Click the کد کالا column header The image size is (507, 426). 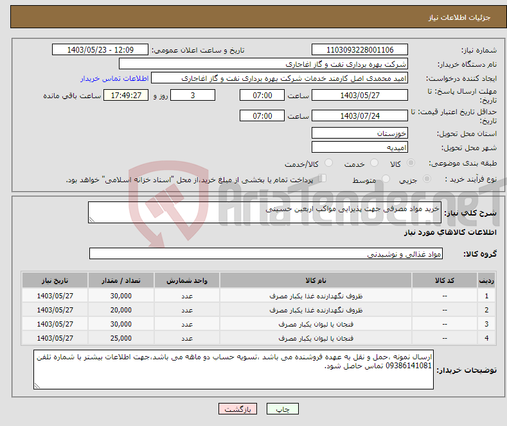click(x=445, y=280)
